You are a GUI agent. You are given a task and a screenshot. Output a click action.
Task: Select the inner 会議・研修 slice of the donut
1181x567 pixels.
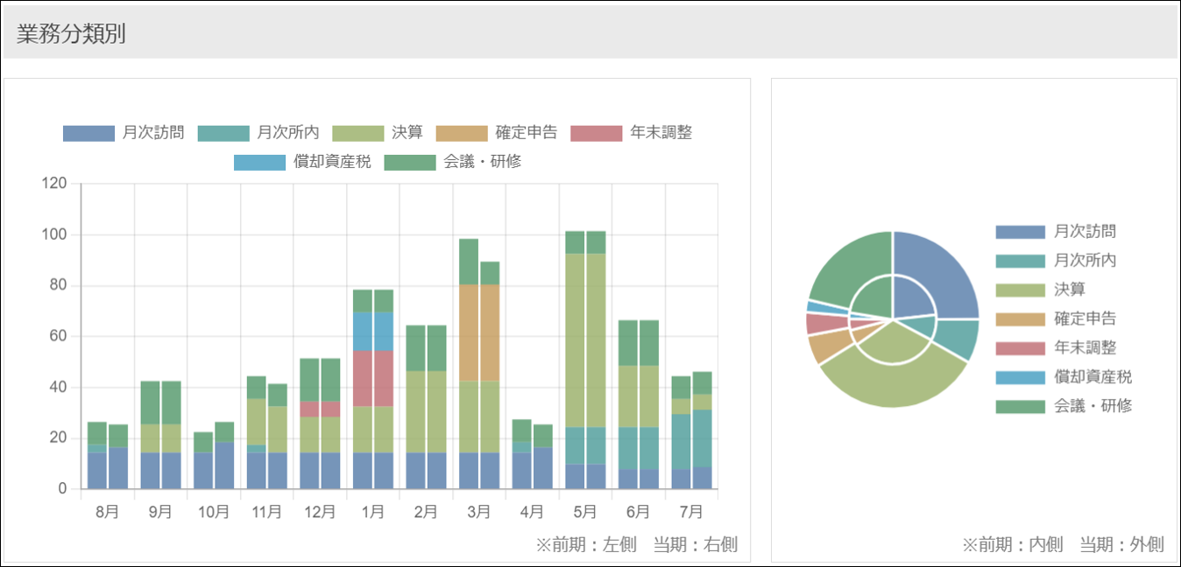[872, 297]
